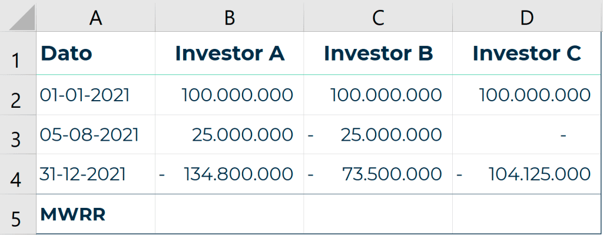Viewport: 603px width, 235px height.
Task: Select row 5 header
Action: pos(18,214)
